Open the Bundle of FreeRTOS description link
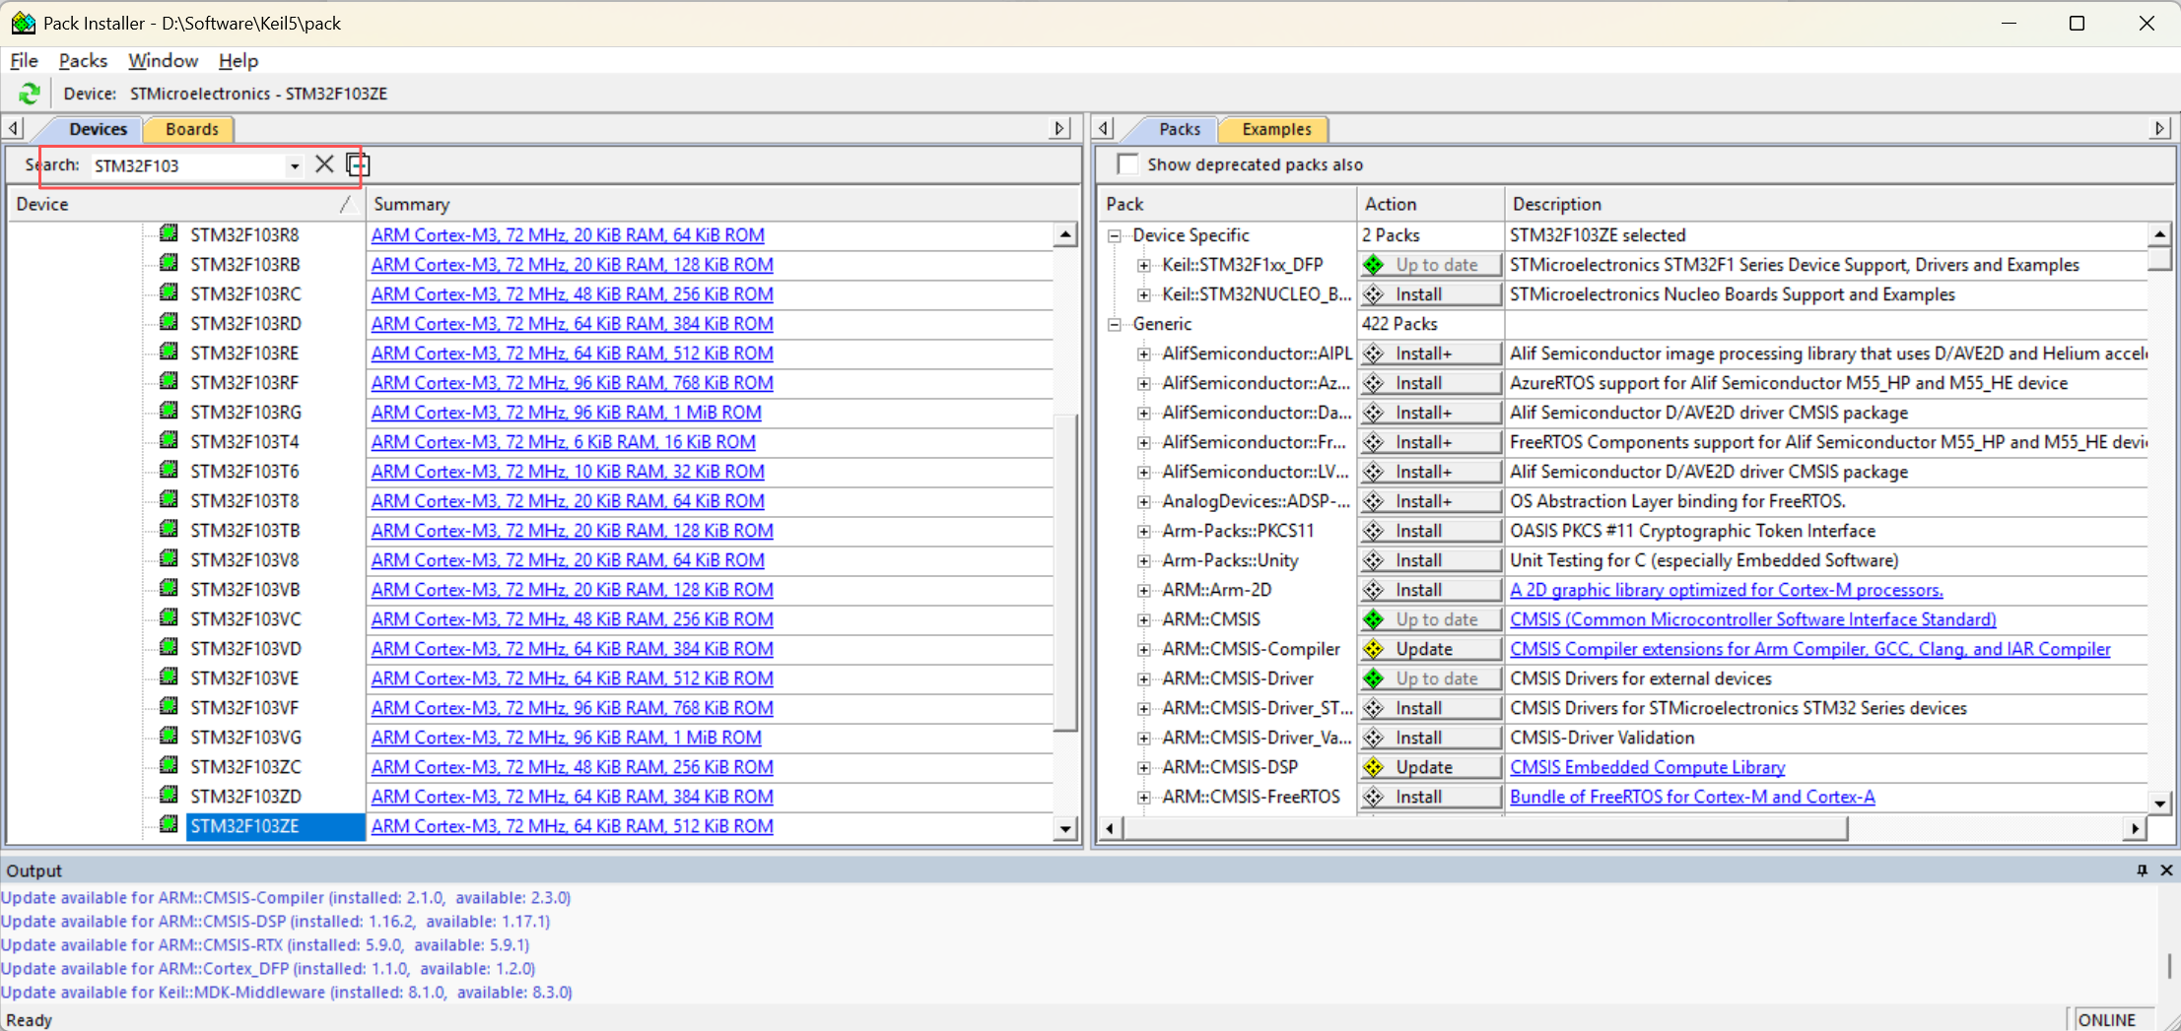 point(1692,797)
